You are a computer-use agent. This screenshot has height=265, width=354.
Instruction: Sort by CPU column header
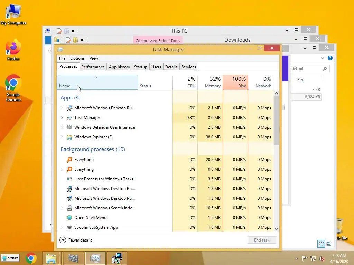tap(185, 82)
